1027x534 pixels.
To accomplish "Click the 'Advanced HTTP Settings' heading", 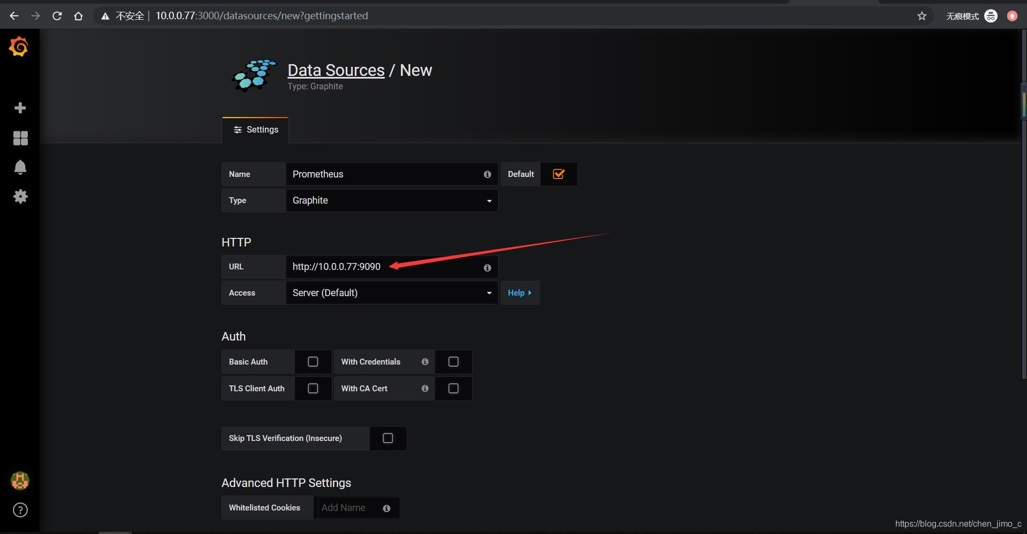I will pyautogui.click(x=286, y=483).
